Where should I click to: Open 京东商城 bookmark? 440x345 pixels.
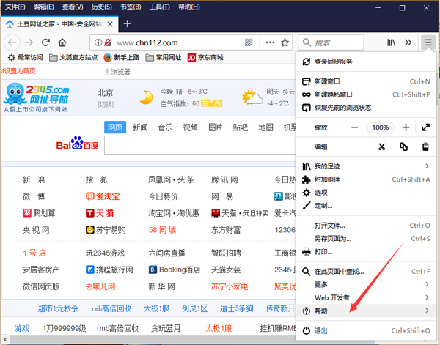(x=205, y=58)
